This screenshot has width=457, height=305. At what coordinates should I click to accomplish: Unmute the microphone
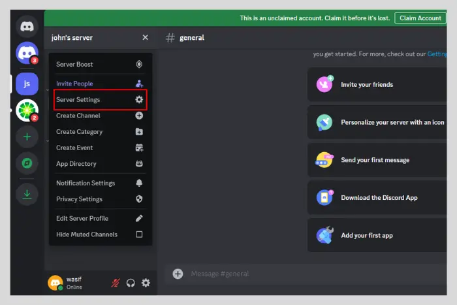[x=116, y=283]
